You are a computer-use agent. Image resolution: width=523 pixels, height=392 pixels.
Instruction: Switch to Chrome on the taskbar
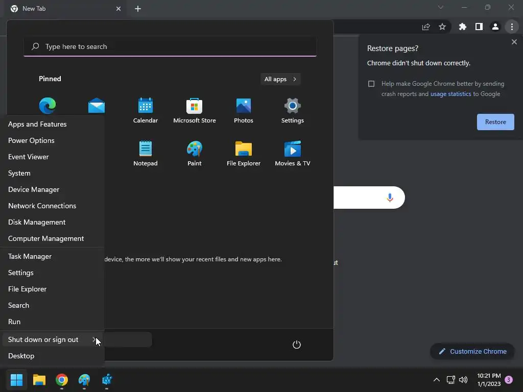point(62,380)
